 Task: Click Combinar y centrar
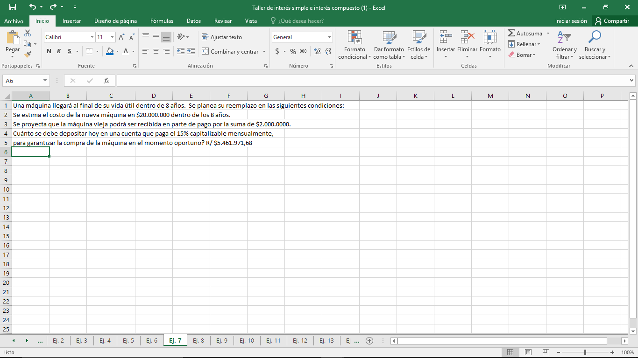click(x=230, y=51)
